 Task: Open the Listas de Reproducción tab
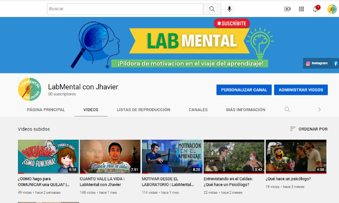pos(143,110)
